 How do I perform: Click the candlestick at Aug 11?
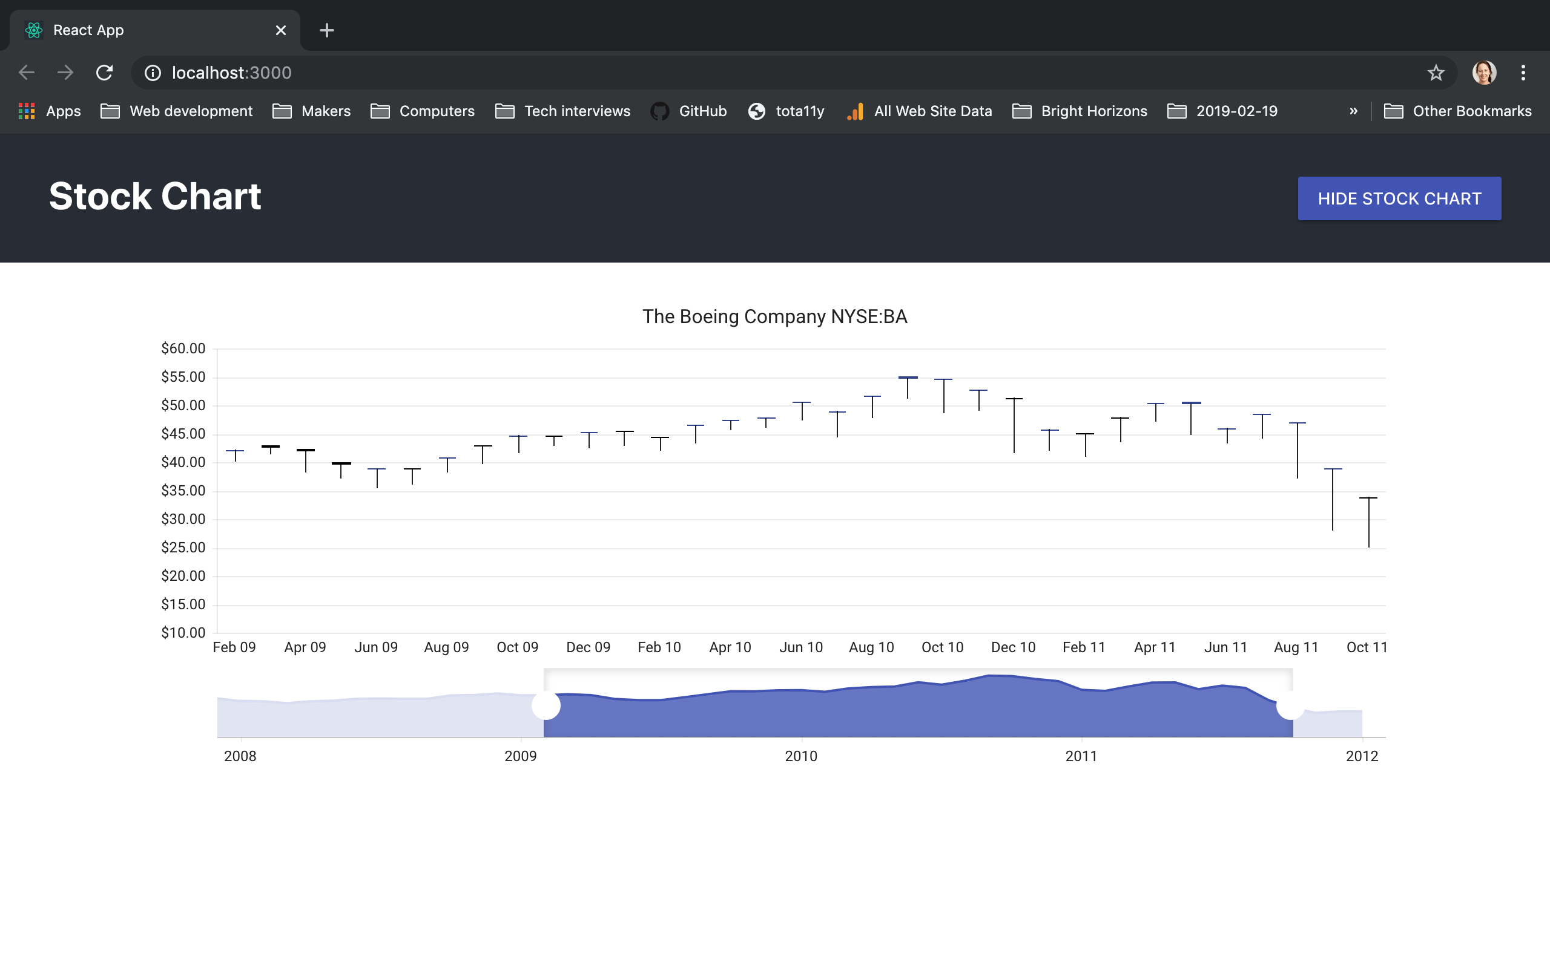coord(1297,450)
